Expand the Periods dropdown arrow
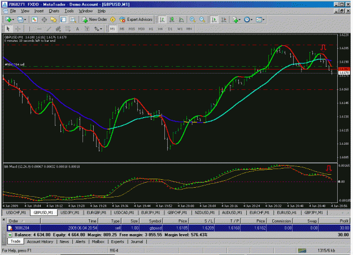Image resolution: width=353 pixels, height=255 pixels. 251,20
